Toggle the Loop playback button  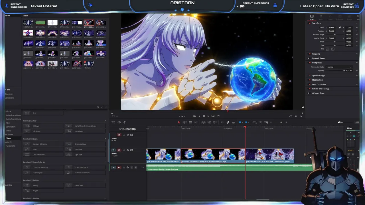tap(218, 116)
